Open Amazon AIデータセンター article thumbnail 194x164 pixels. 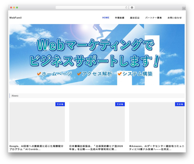[157, 122]
